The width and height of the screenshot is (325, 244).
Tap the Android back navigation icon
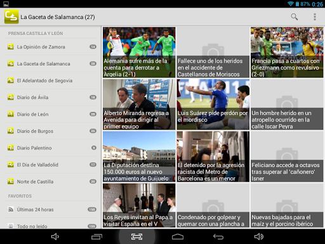218,236
